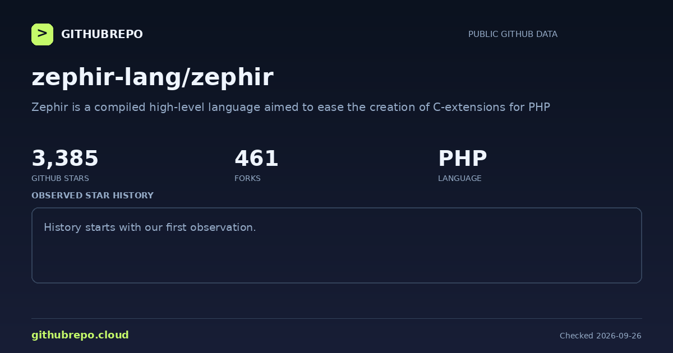Click the Checked 2026-09-26 date
The image size is (673, 353).
pos(601,336)
